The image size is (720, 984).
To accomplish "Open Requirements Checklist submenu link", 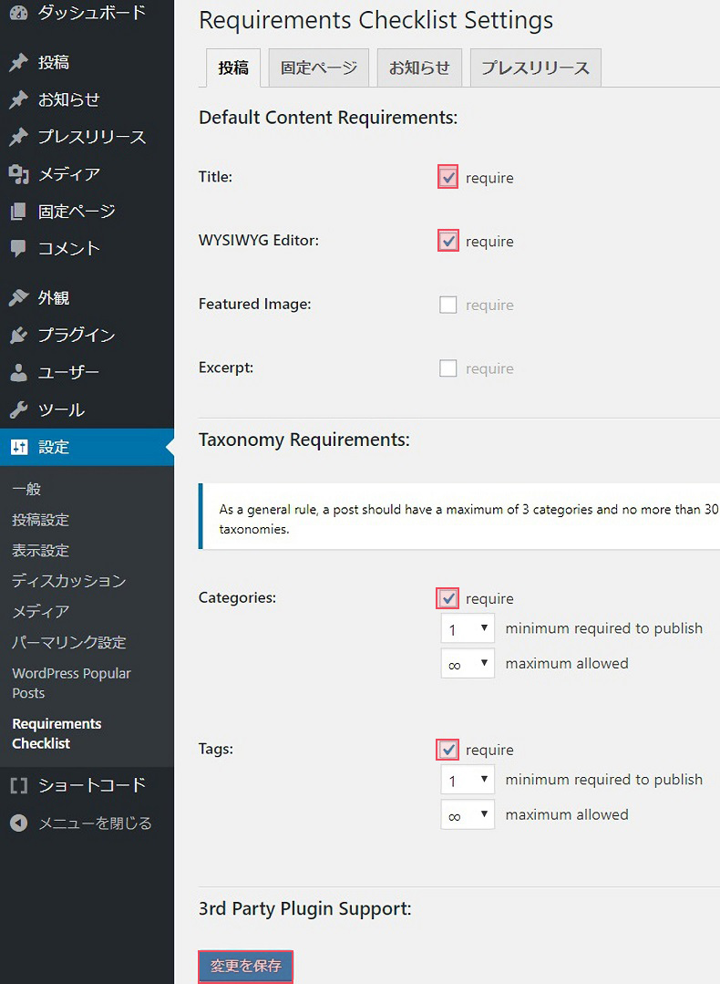I will pyautogui.click(x=57, y=733).
